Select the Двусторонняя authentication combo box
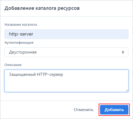 click(x=66, y=52)
